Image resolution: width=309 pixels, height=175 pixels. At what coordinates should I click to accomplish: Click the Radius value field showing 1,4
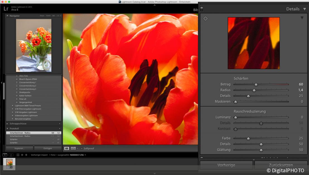click(301, 90)
